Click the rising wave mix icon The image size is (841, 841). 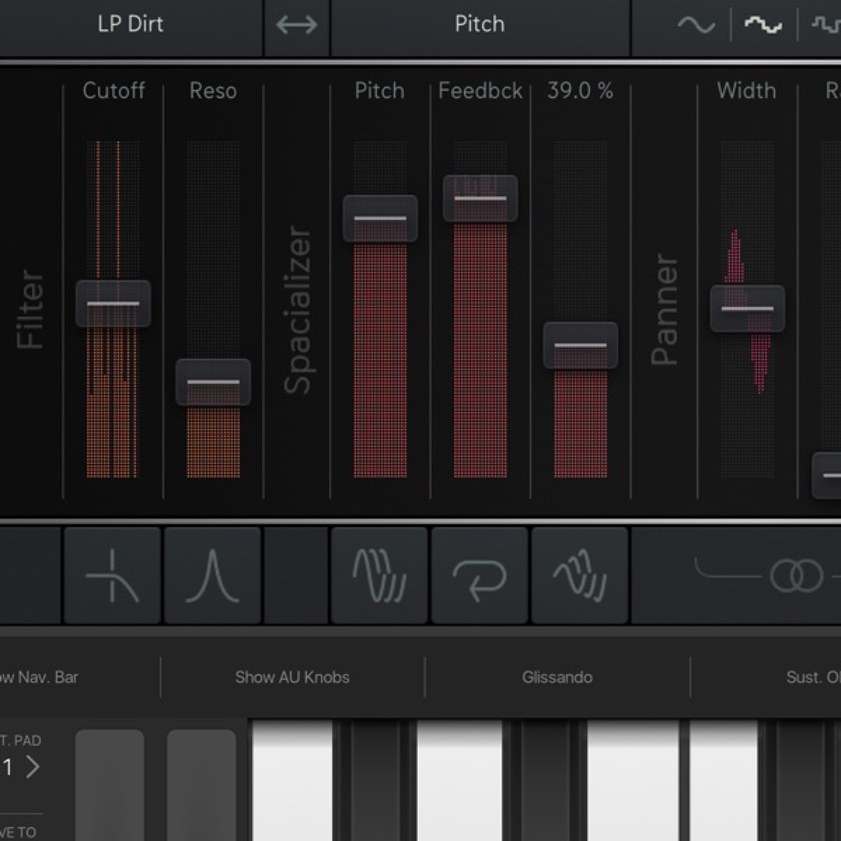(x=580, y=576)
